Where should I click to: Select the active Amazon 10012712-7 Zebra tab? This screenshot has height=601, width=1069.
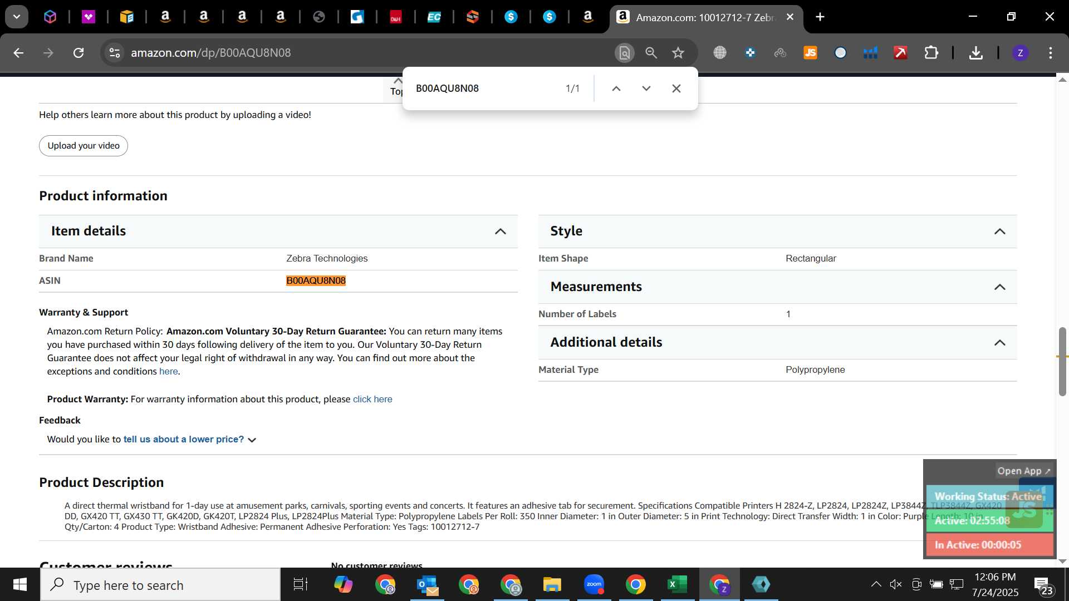point(706,17)
